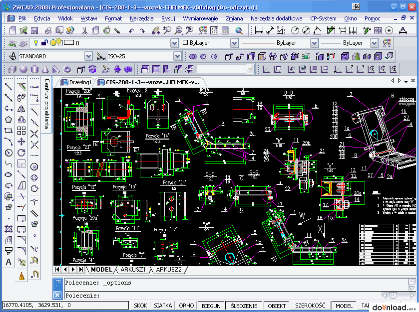Expand the ByLayer color dropdown
Screen dimensions: 419x312
coord(234,43)
